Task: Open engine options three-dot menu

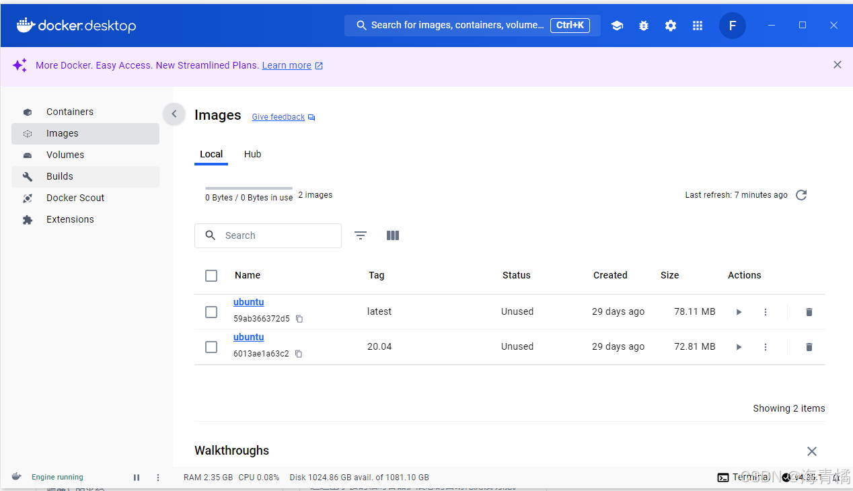Action: click(x=158, y=478)
